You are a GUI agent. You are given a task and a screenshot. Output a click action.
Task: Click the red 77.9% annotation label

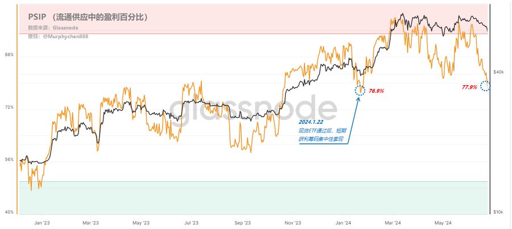[469, 87]
